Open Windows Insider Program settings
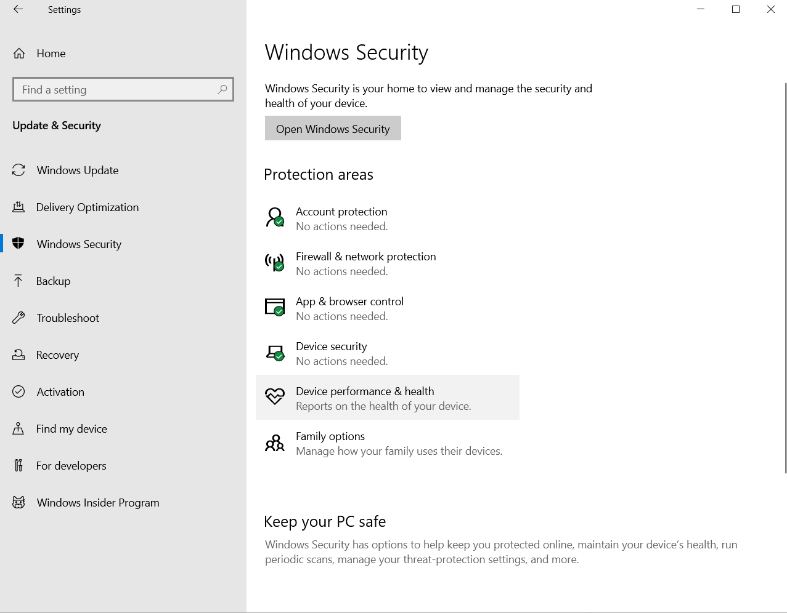 click(x=97, y=502)
